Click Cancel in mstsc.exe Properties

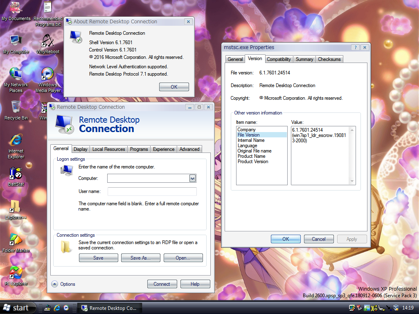tap(319, 239)
